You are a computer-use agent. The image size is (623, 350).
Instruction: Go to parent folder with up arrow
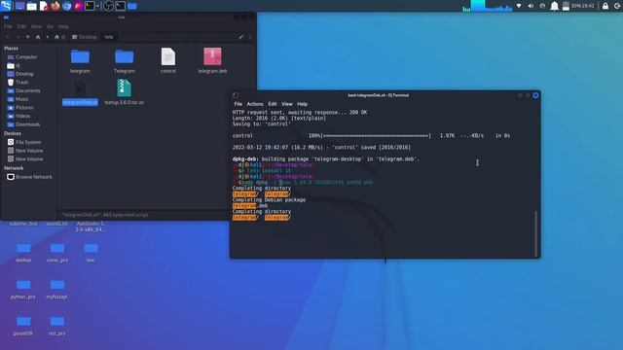pyautogui.click(x=28, y=37)
